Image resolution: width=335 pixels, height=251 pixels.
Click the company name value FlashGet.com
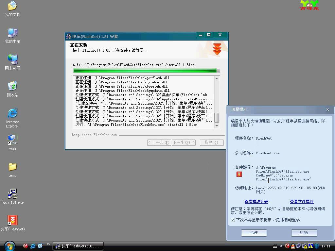[x=268, y=153]
